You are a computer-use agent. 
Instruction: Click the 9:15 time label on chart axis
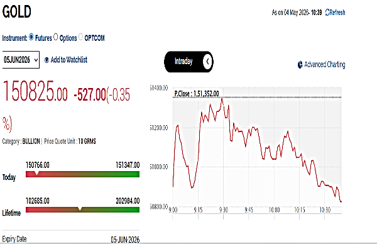pos(198,210)
